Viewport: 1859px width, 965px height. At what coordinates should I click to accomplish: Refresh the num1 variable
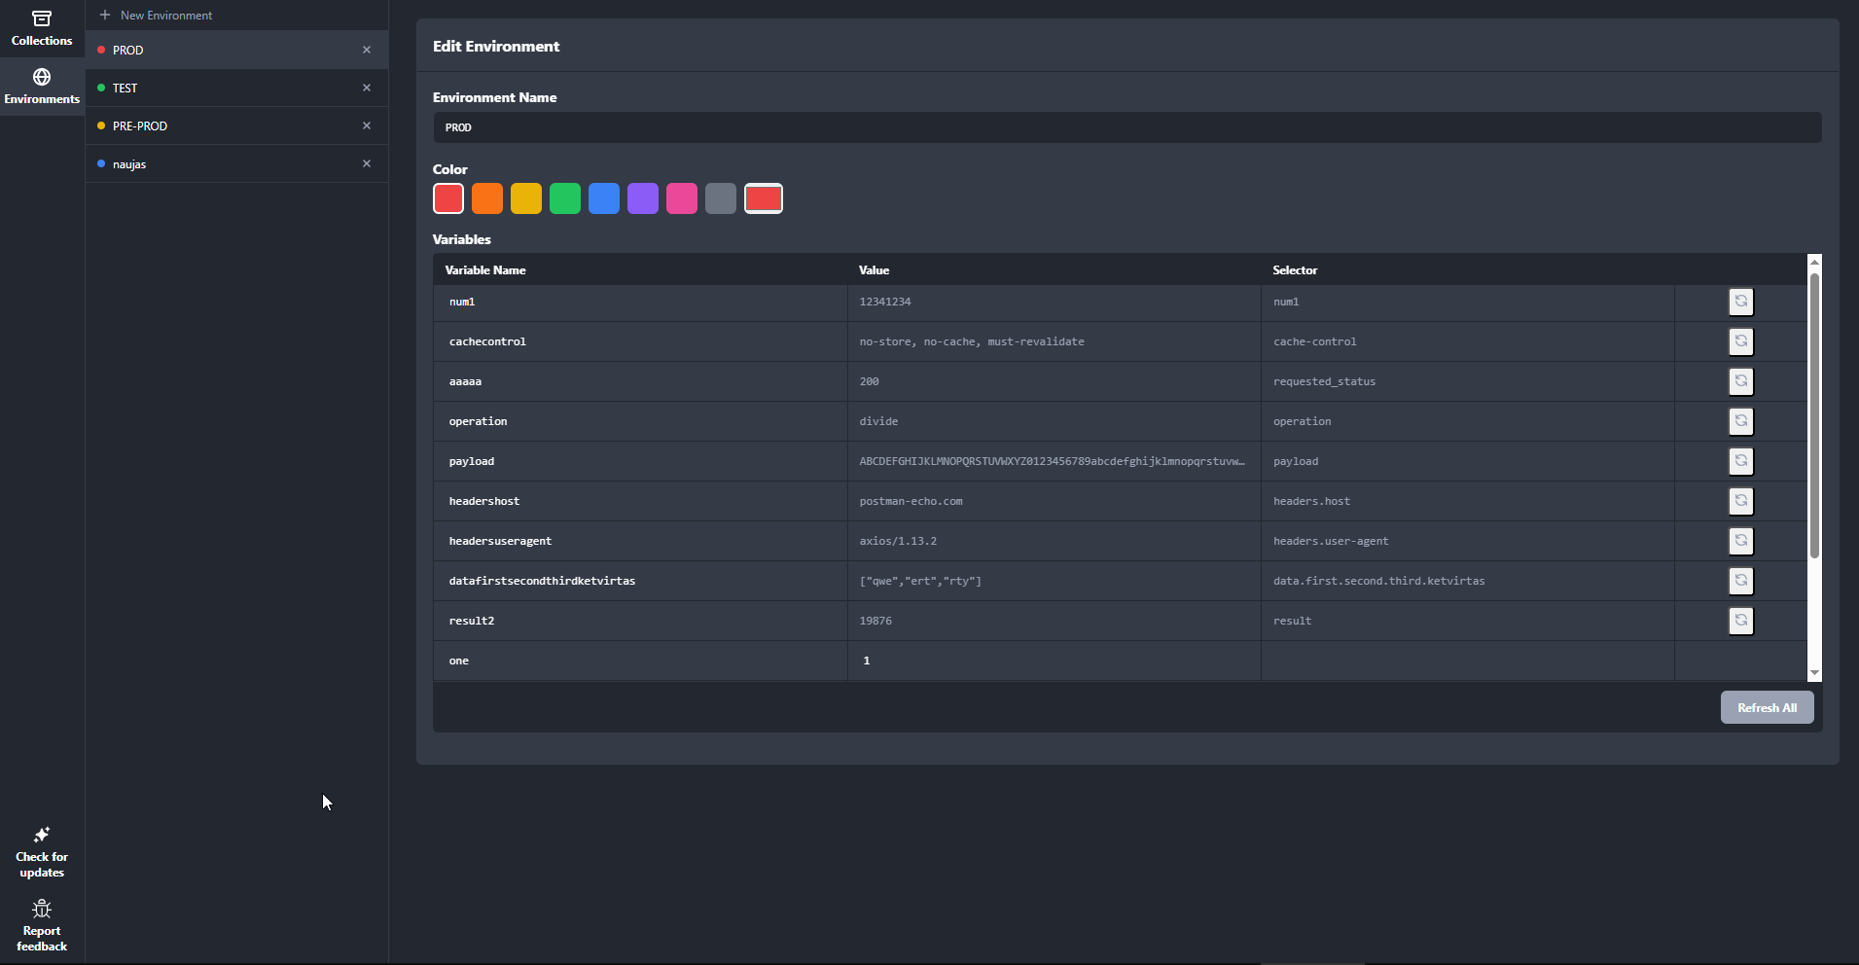(1740, 302)
